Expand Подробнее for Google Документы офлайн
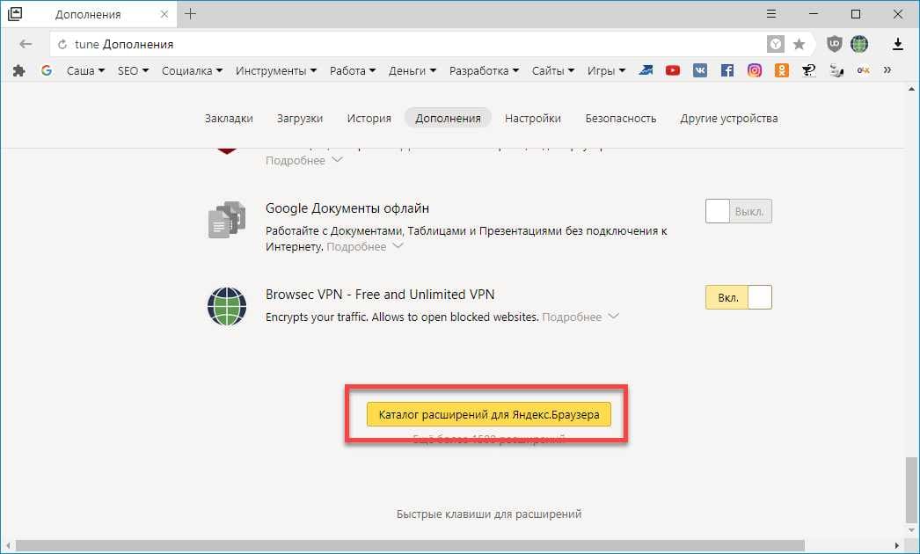 pyautogui.click(x=365, y=246)
